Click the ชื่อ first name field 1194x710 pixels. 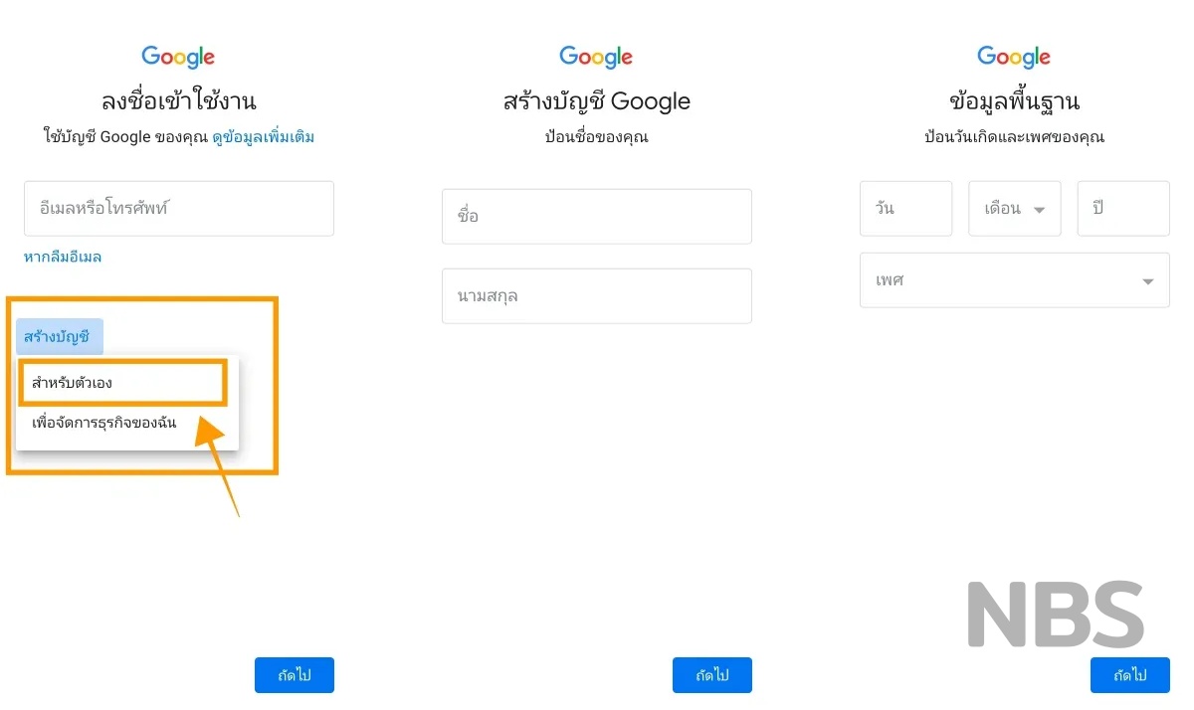pyautogui.click(x=597, y=216)
